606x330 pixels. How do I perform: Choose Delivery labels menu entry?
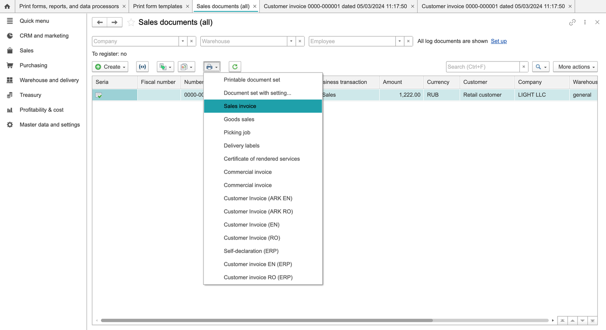coord(263,145)
